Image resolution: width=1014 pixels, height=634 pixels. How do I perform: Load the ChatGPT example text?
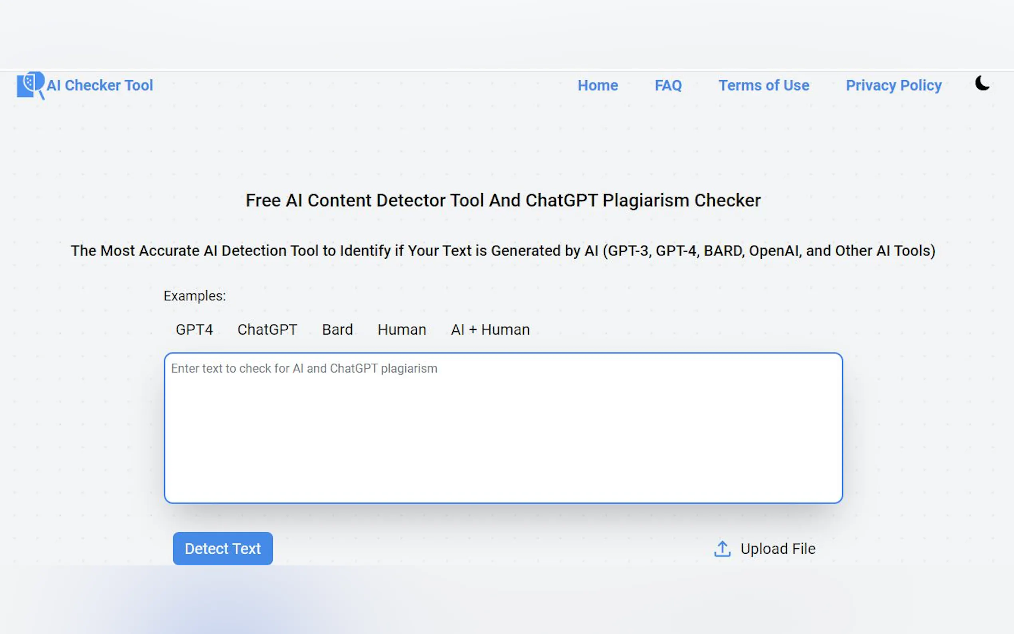point(267,330)
